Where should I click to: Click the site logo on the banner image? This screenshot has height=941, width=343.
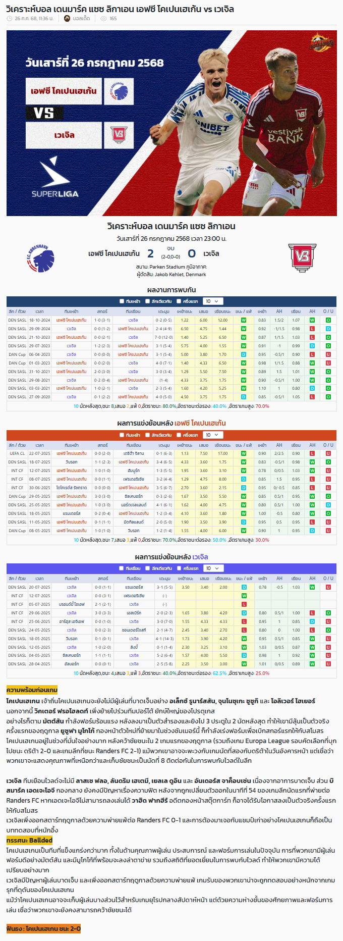[x=322, y=42]
